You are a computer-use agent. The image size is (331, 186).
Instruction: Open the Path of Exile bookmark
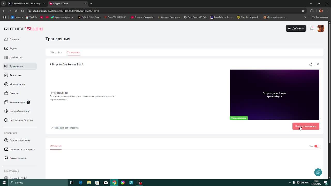tap(89, 17)
